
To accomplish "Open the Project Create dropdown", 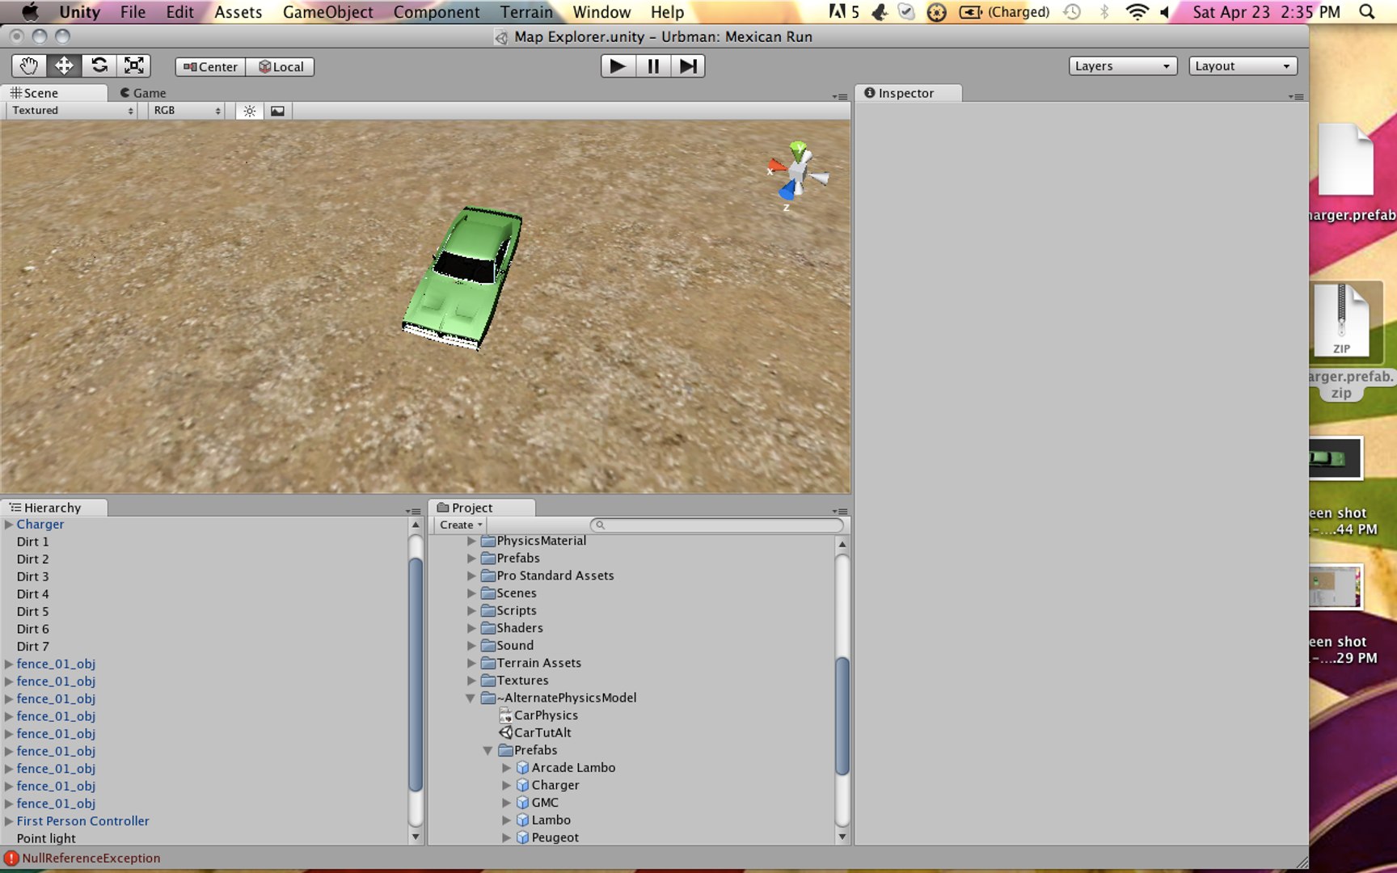I will pos(461,525).
